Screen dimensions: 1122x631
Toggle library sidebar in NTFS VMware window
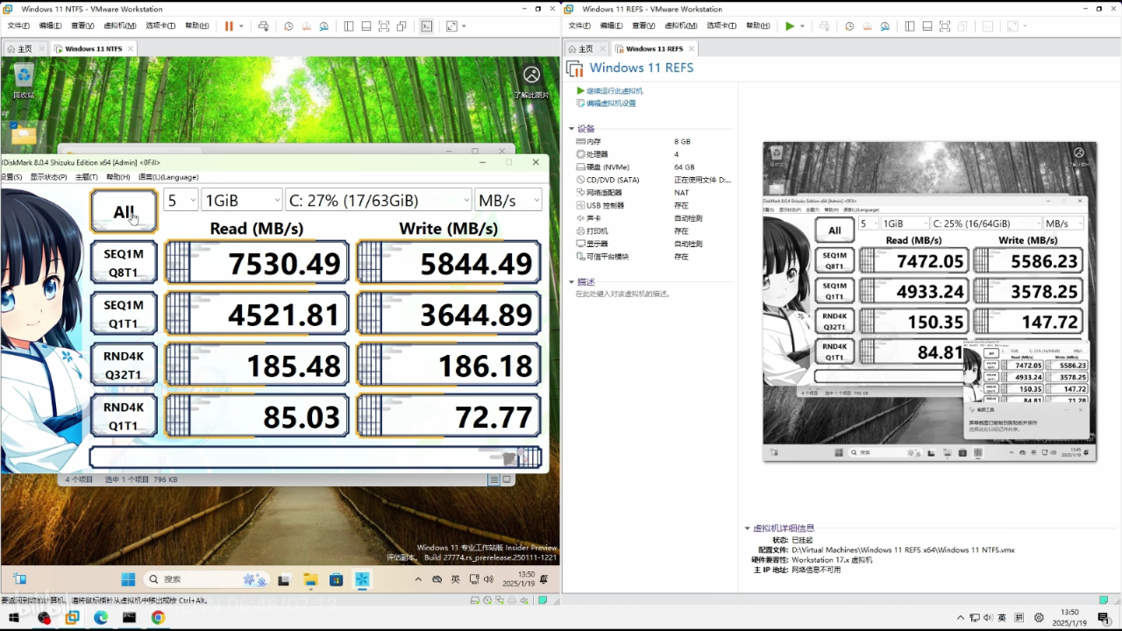coord(349,26)
